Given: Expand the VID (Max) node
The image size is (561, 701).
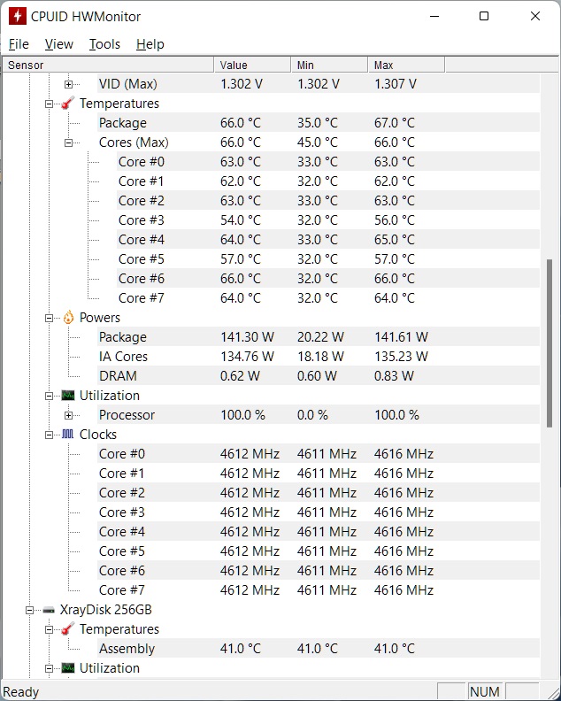Looking at the screenshot, I should pos(69,84).
